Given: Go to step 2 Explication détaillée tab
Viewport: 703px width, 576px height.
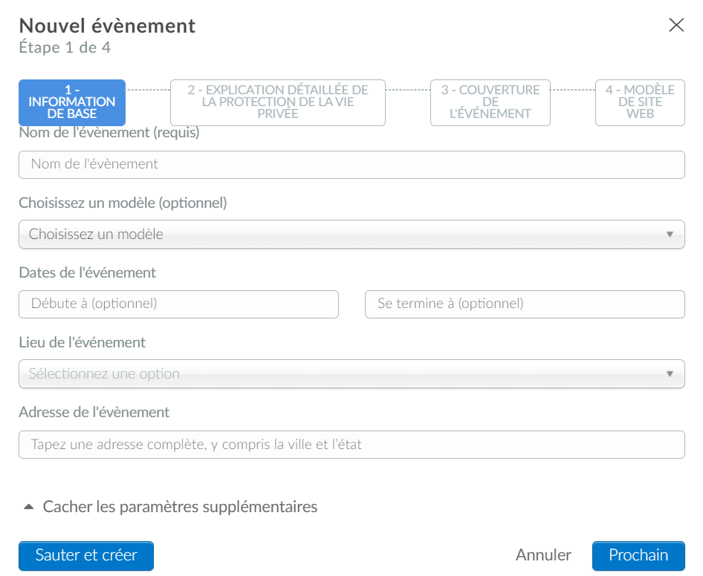Looking at the screenshot, I should (x=277, y=102).
